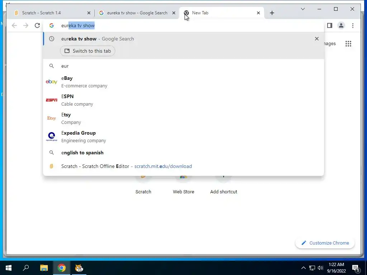367x275 pixels.
Task: Open the Chrome three-dot menu
Action: pos(353,25)
